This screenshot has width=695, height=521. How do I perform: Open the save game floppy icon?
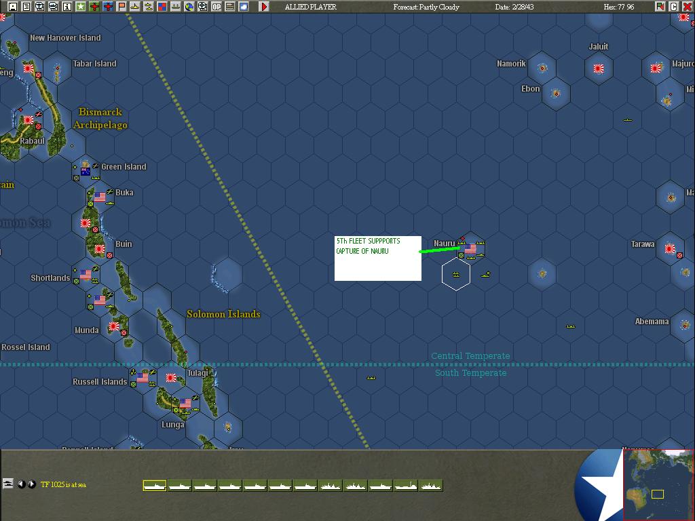tap(13, 7)
